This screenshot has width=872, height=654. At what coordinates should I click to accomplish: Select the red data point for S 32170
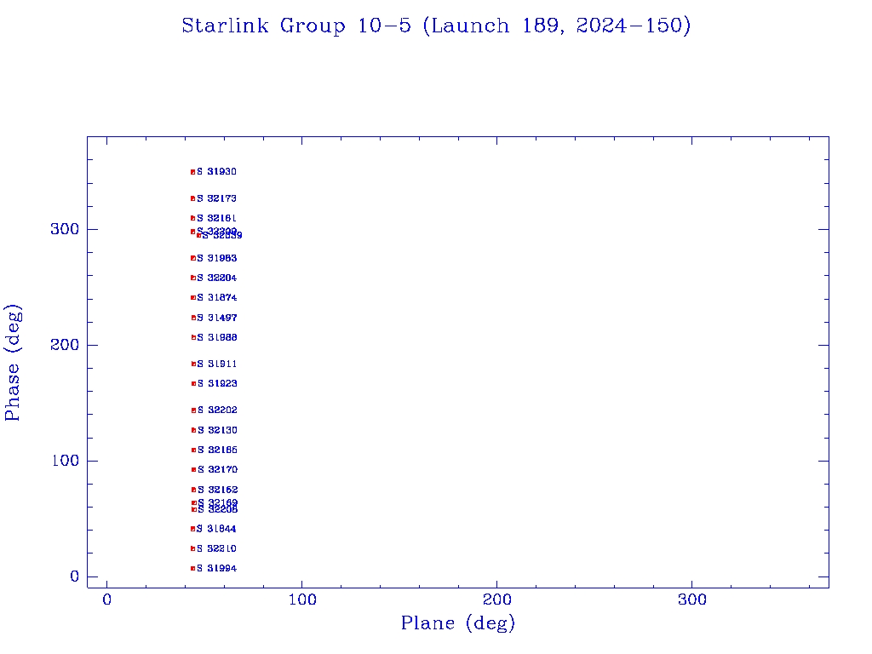pyautogui.click(x=193, y=470)
